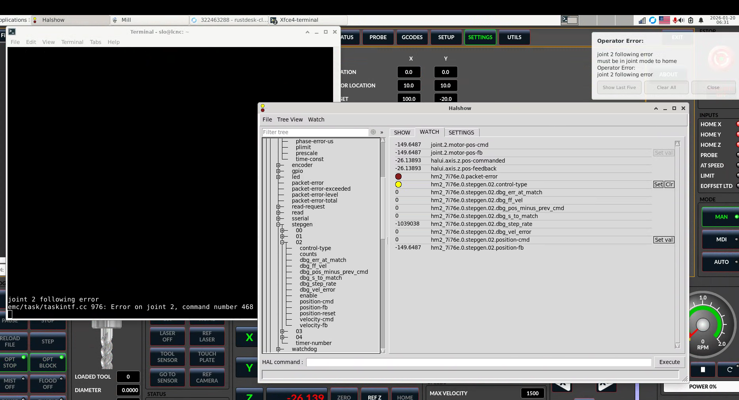The height and width of the screenshot is (400, 739).
Task: Open the Tree View menu in Halshow
Action: 290,119
